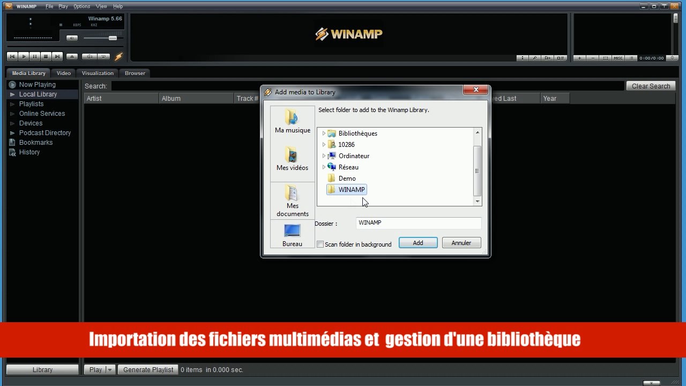Mute the volume with speaker button
This screenshot has width=686, height=386.
coord(72,38)
